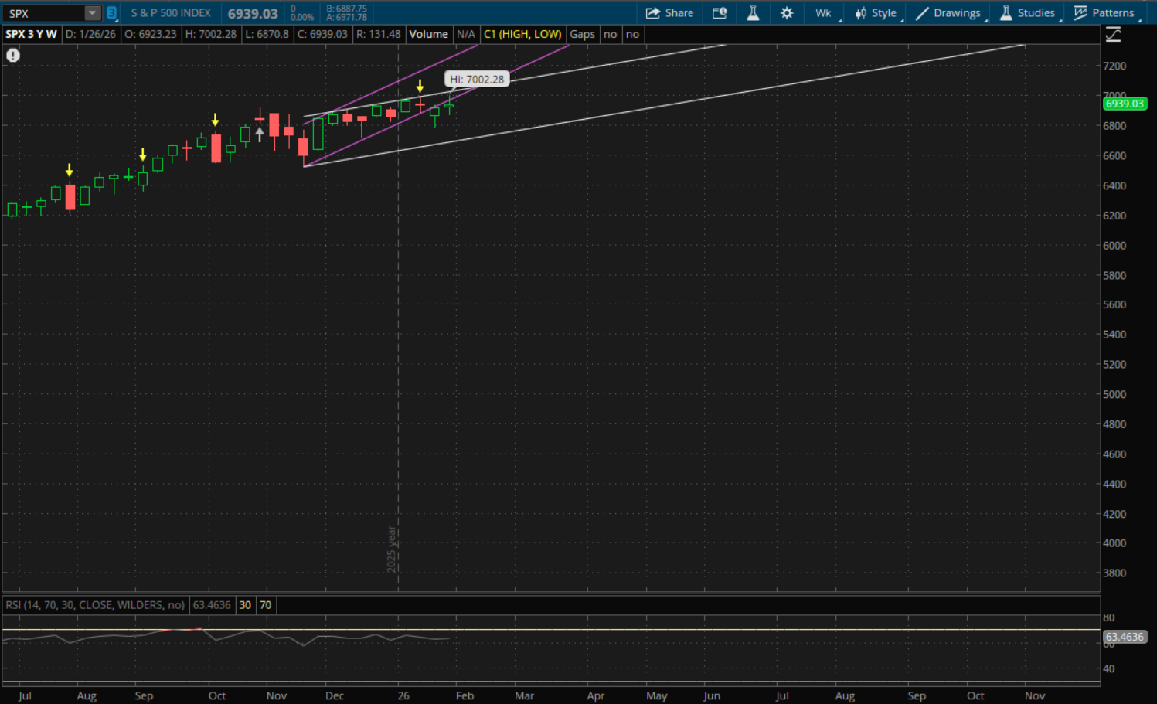Viewport: 1157px width, 704px height.
Task: Click the Hi: 7002.28 price bubble
Action: 477,79
